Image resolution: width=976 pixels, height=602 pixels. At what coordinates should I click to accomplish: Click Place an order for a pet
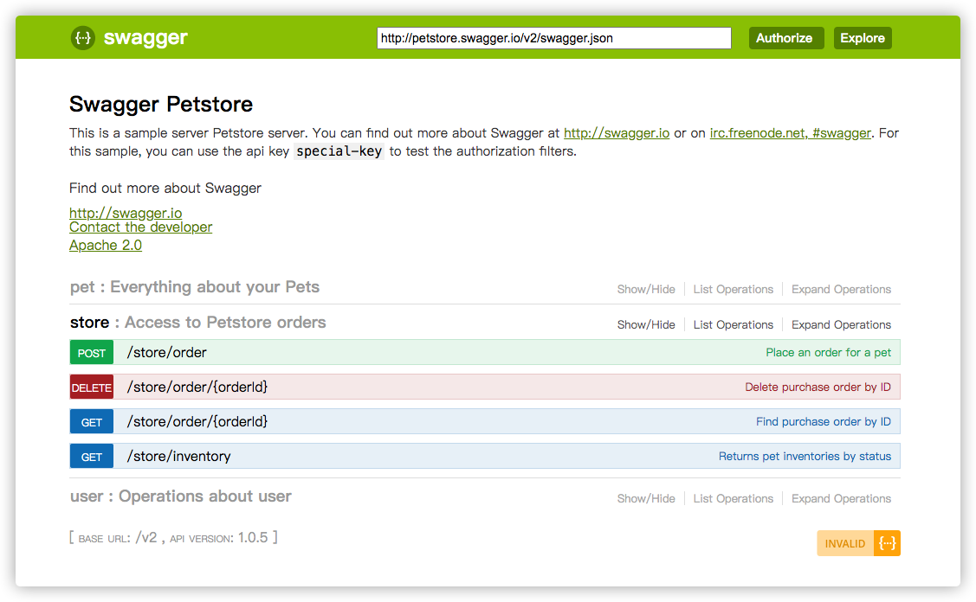[829, 353]
